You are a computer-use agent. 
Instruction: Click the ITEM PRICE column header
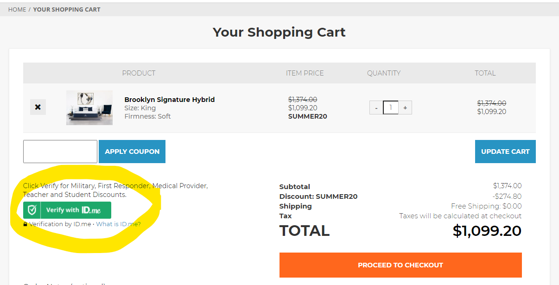coord(305,73)
